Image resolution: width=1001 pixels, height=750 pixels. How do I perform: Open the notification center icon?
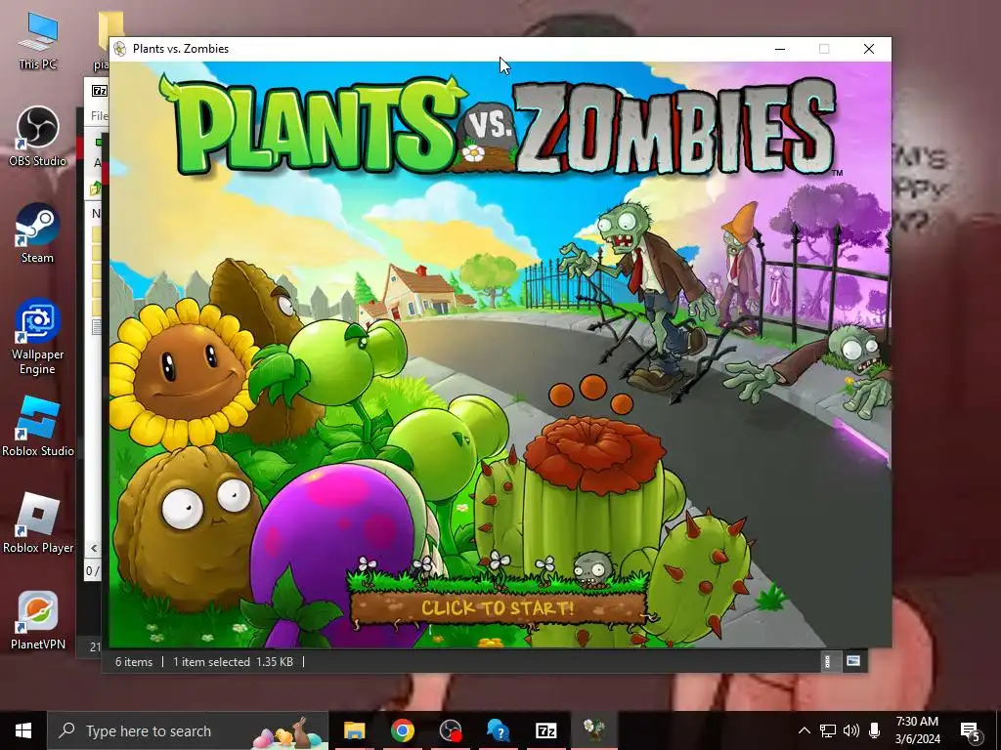coord(971,731)
